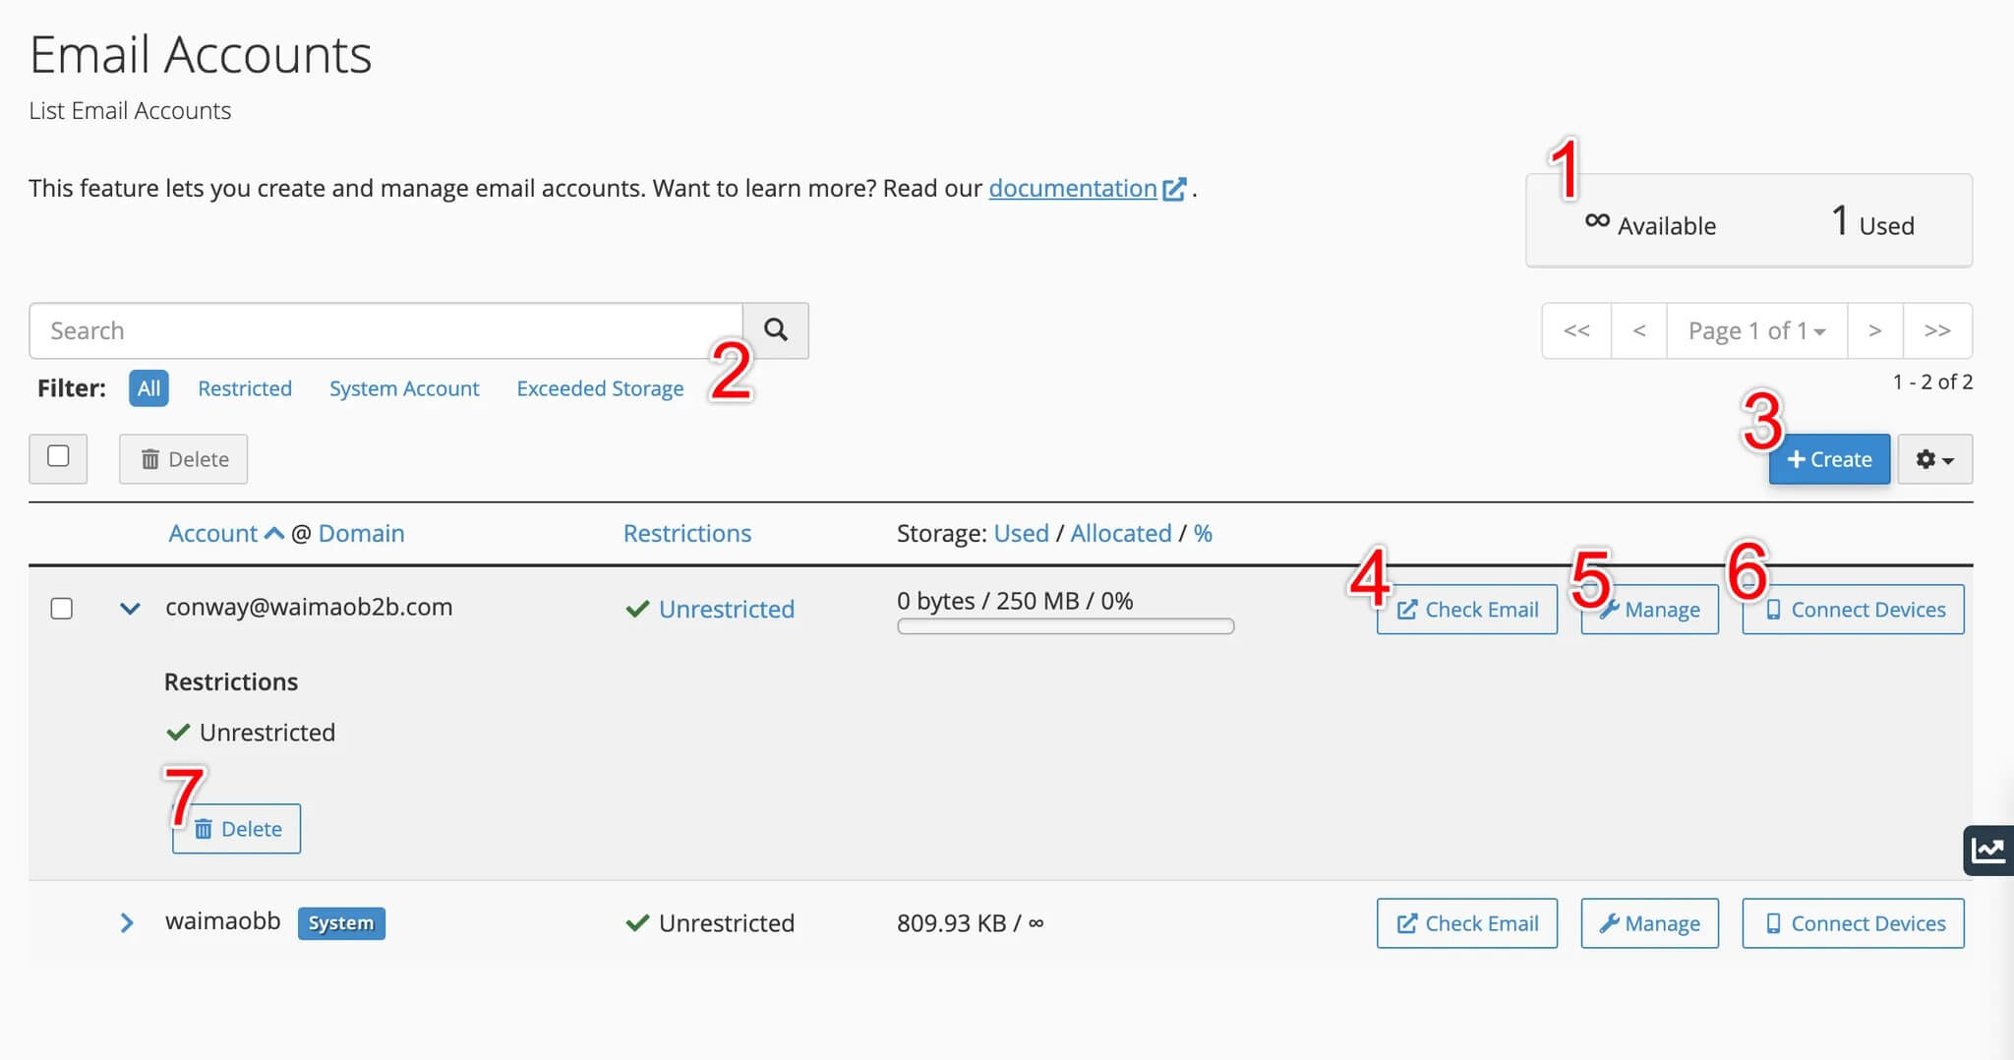
Task: Open the documentation link
Action: [1072, 188]
